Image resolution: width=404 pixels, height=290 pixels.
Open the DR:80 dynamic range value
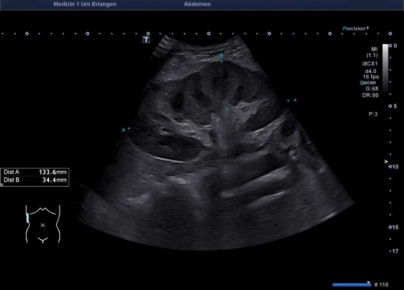[371, 95]
